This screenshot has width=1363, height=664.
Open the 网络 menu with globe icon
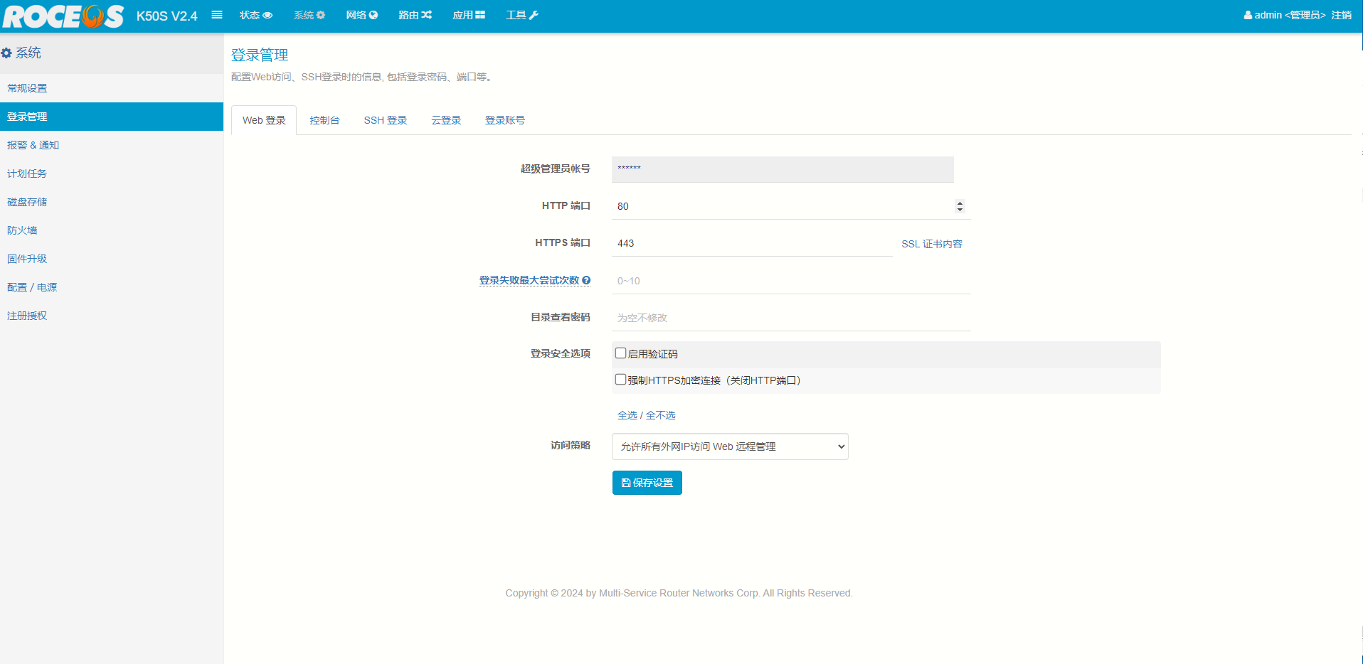coord(361,15)
